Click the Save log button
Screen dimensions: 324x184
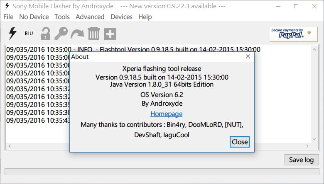[x=302, y=160]
